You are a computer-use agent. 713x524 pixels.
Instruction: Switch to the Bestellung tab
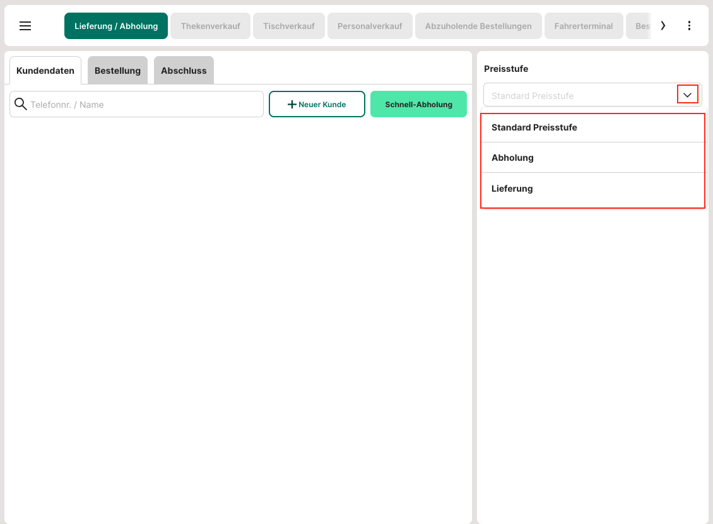[x=117, y=71]
